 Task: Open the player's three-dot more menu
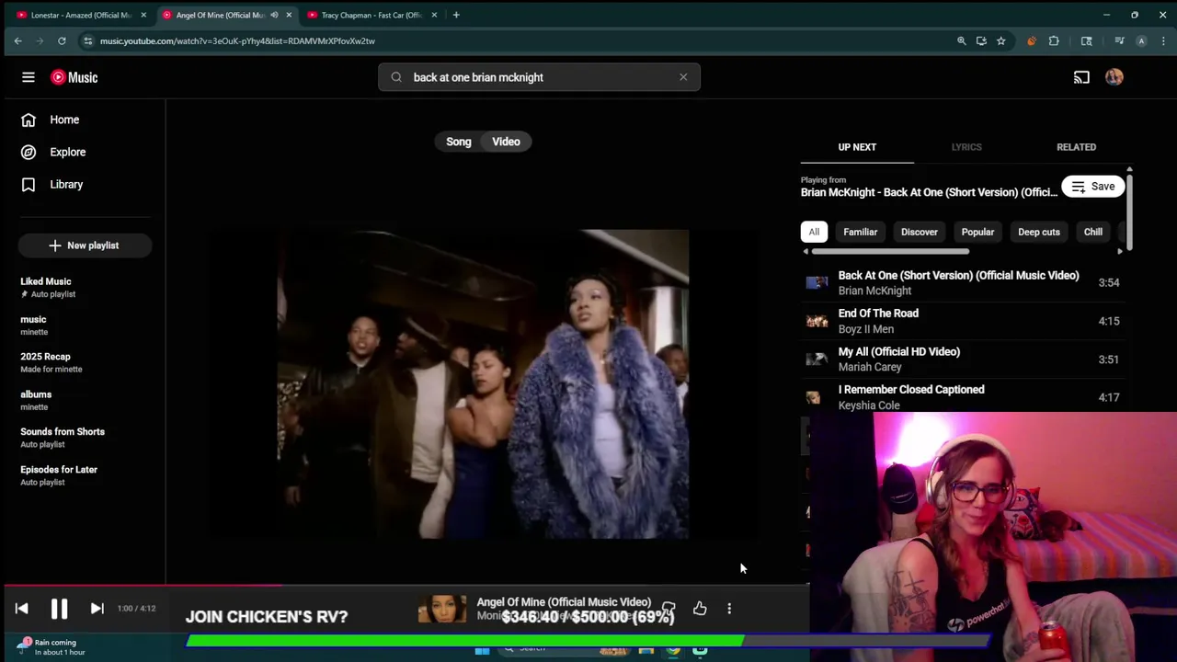pos(729,609)
